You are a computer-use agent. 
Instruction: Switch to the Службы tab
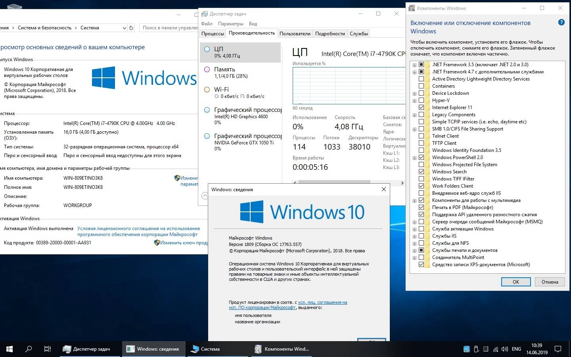click(359, 34)
